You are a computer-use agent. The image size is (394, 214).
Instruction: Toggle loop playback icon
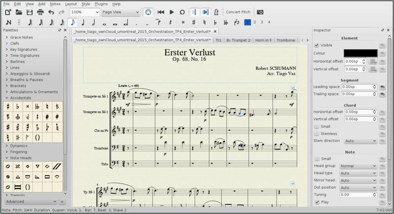182,12
